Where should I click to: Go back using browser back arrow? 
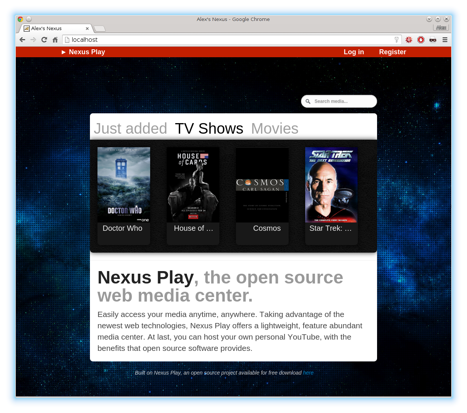click(22, 40)
